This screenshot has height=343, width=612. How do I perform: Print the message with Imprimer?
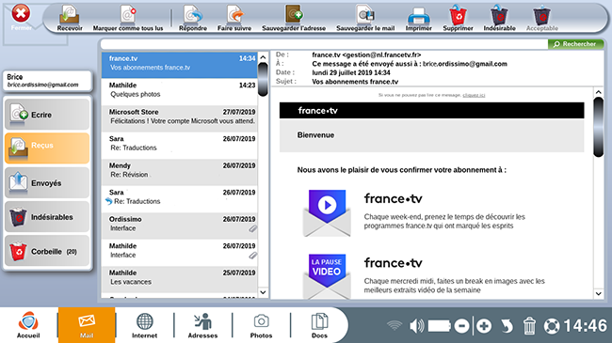click(418, 18)
